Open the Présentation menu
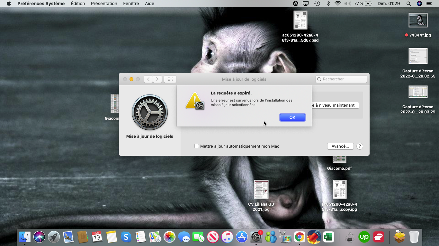The height and width of the screenshot is (246, 439). point(104,4)
